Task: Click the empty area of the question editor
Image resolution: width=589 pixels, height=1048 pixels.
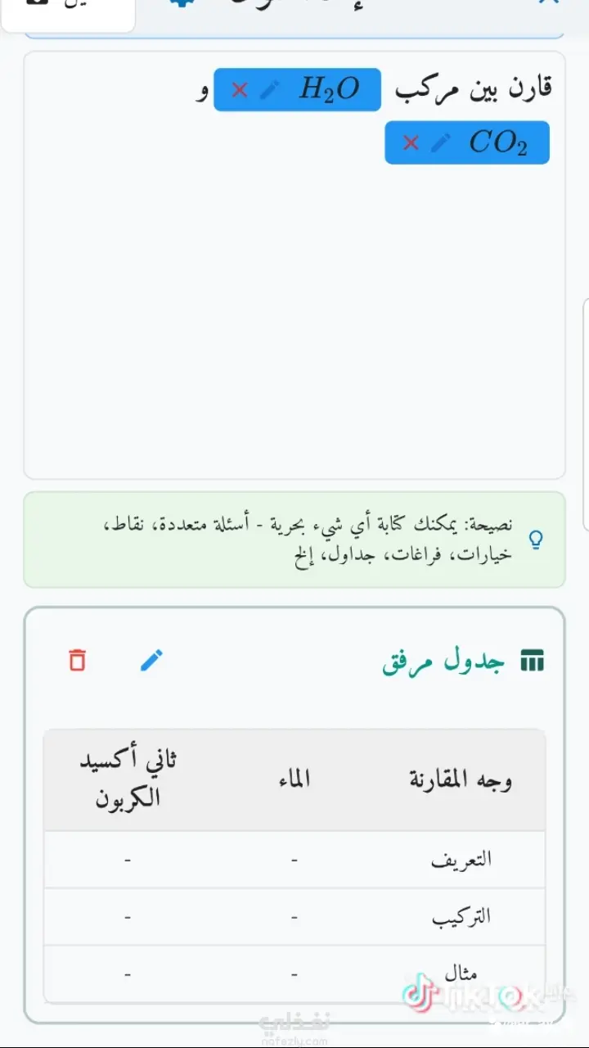Action: (294, 327)
